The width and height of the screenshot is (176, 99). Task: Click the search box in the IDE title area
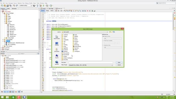(166, 3)
